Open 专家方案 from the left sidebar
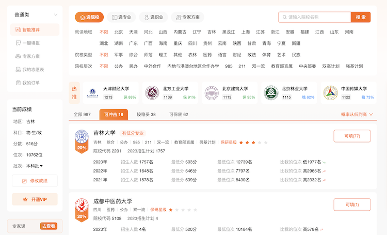This screenshot has height=235, width=387. [31, 56]
